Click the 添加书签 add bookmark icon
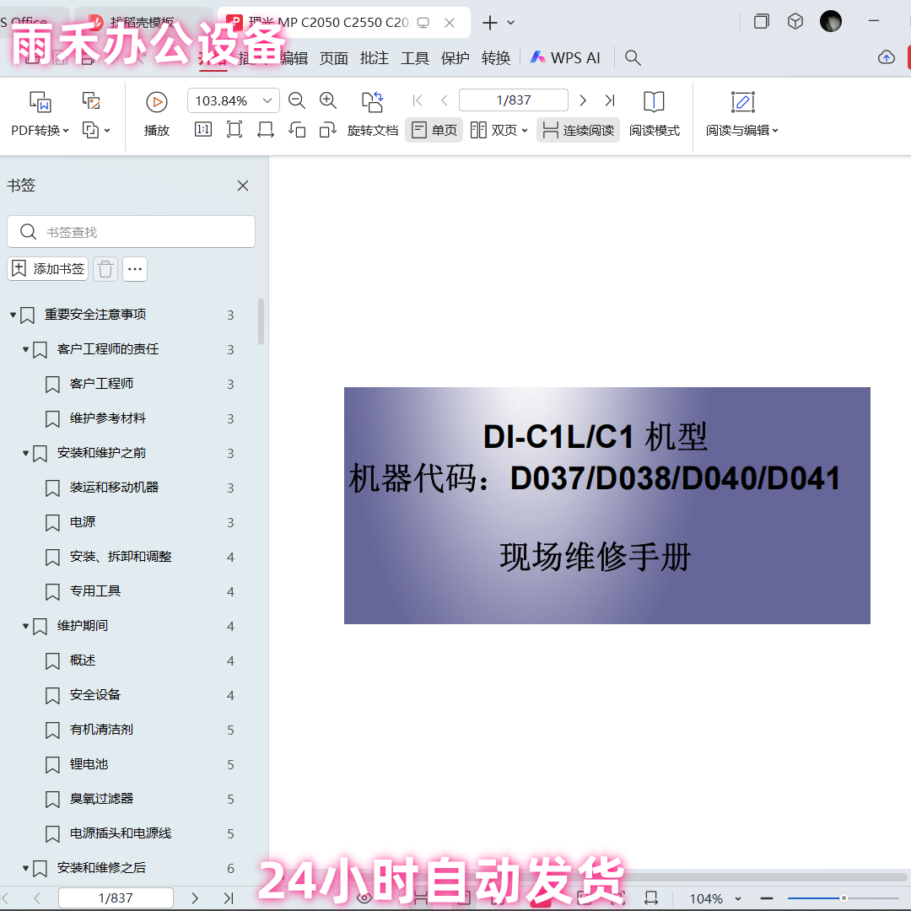 click(47, 268)
